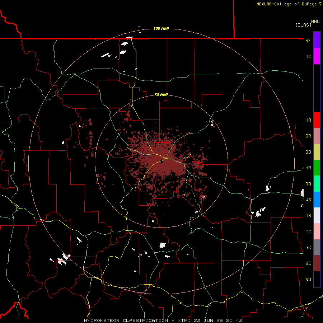Click the UK legend label
The image size is (323, 323).
tap(308, 56)
